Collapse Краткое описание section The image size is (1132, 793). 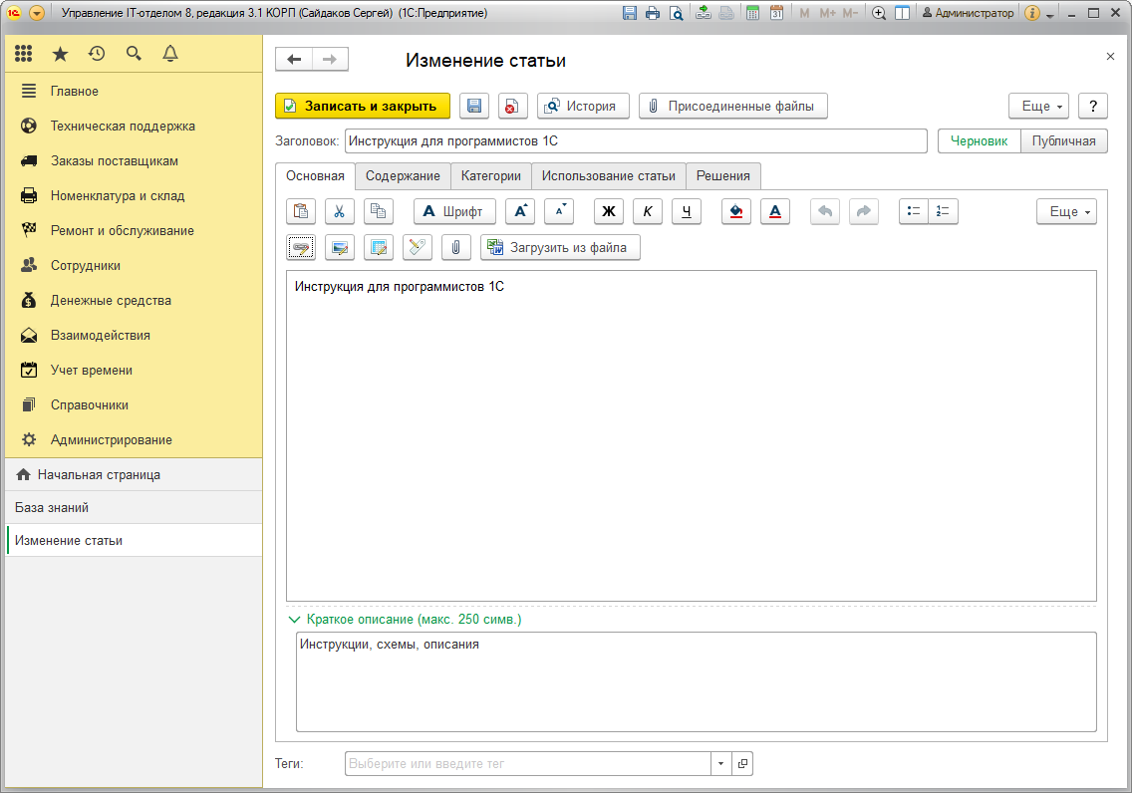point(405,620)
